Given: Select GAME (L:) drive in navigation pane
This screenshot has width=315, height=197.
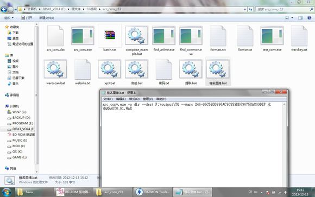Looking at the screenshot, I should [17, 157].
